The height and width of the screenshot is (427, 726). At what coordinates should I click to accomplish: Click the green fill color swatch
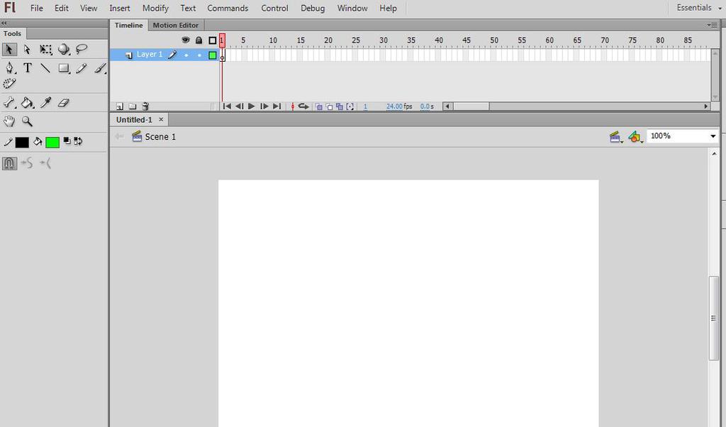click(x=52, y=142)
